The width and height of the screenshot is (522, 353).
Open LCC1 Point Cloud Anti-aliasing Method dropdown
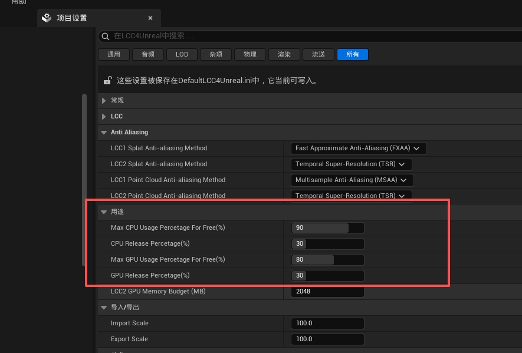point(352,180)
